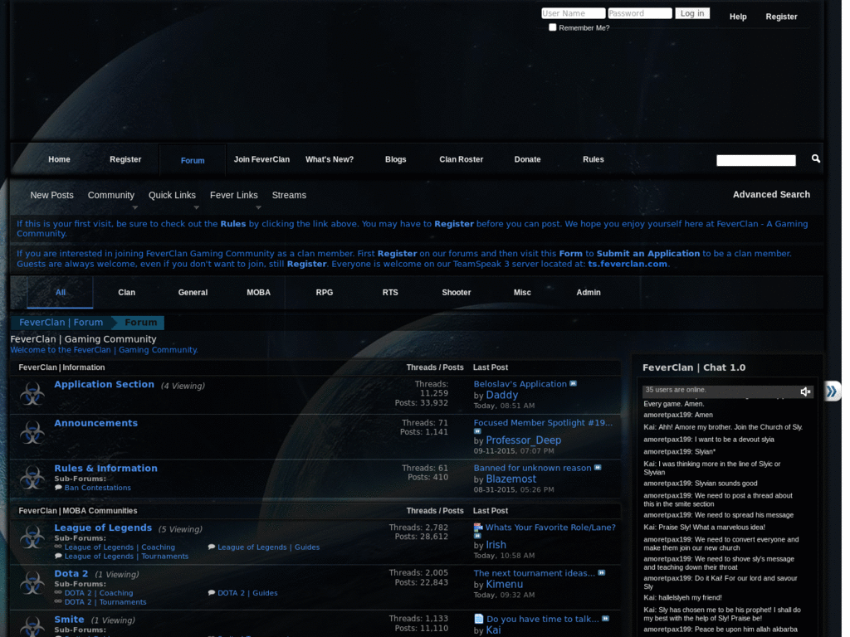
Task: Click the User Name input field
Action: (573, 13)
